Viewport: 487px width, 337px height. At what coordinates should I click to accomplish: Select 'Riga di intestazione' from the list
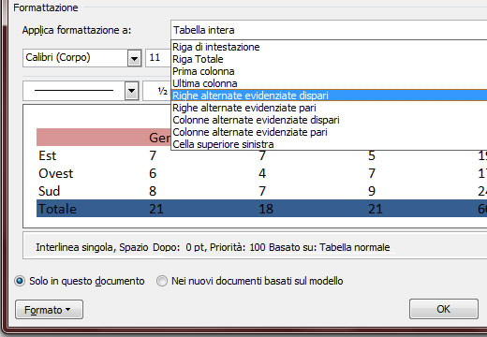point(329,47)
